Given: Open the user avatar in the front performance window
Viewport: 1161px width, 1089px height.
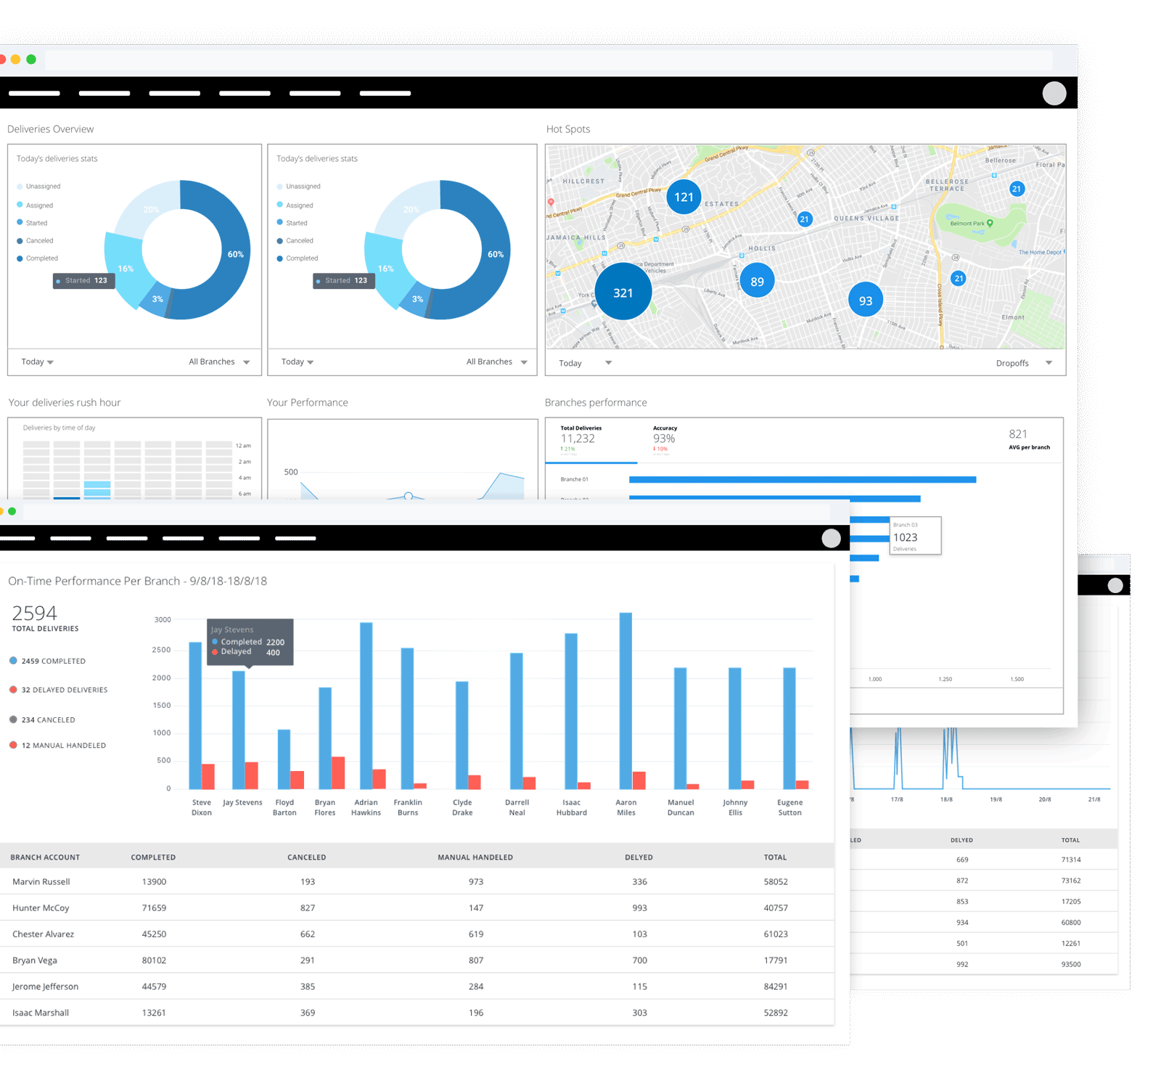Looking at the screenshot, I should [831, 538].
